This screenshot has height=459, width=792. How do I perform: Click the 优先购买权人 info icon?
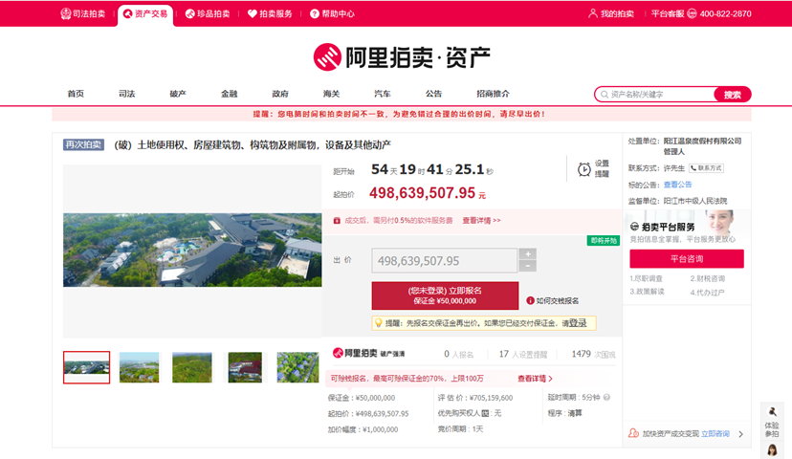click(x=485, y=413)
